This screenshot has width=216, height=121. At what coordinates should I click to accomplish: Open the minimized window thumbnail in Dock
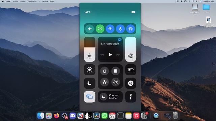(167, 116)
